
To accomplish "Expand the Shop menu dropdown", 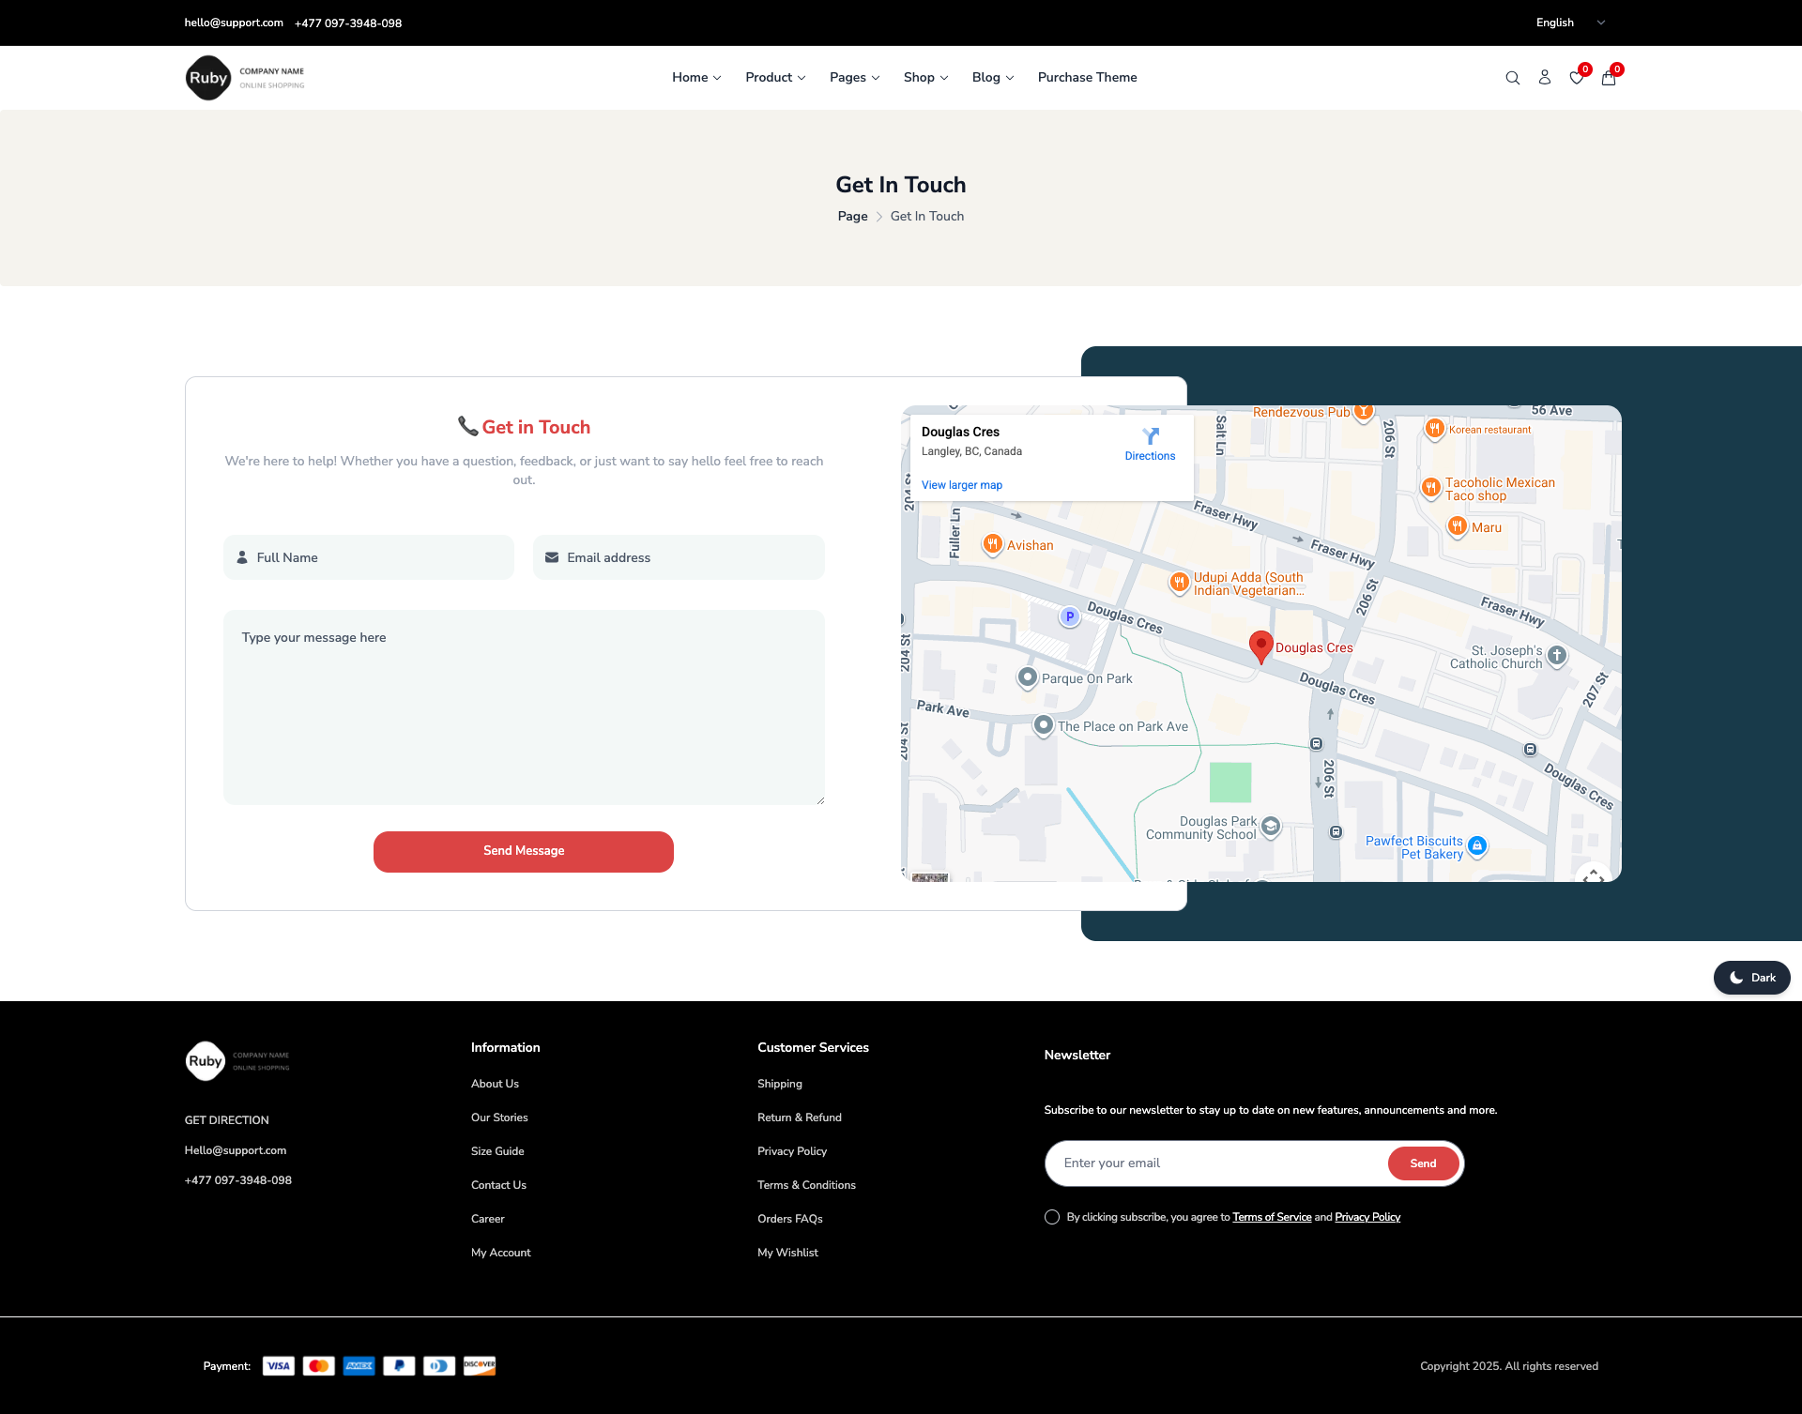I will tap(925, 78).
